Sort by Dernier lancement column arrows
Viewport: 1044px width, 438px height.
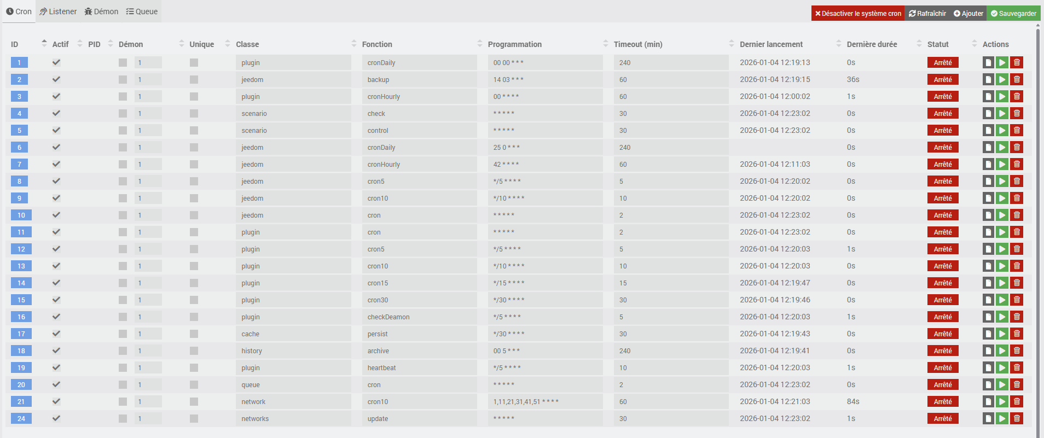[x=839, y=44]
